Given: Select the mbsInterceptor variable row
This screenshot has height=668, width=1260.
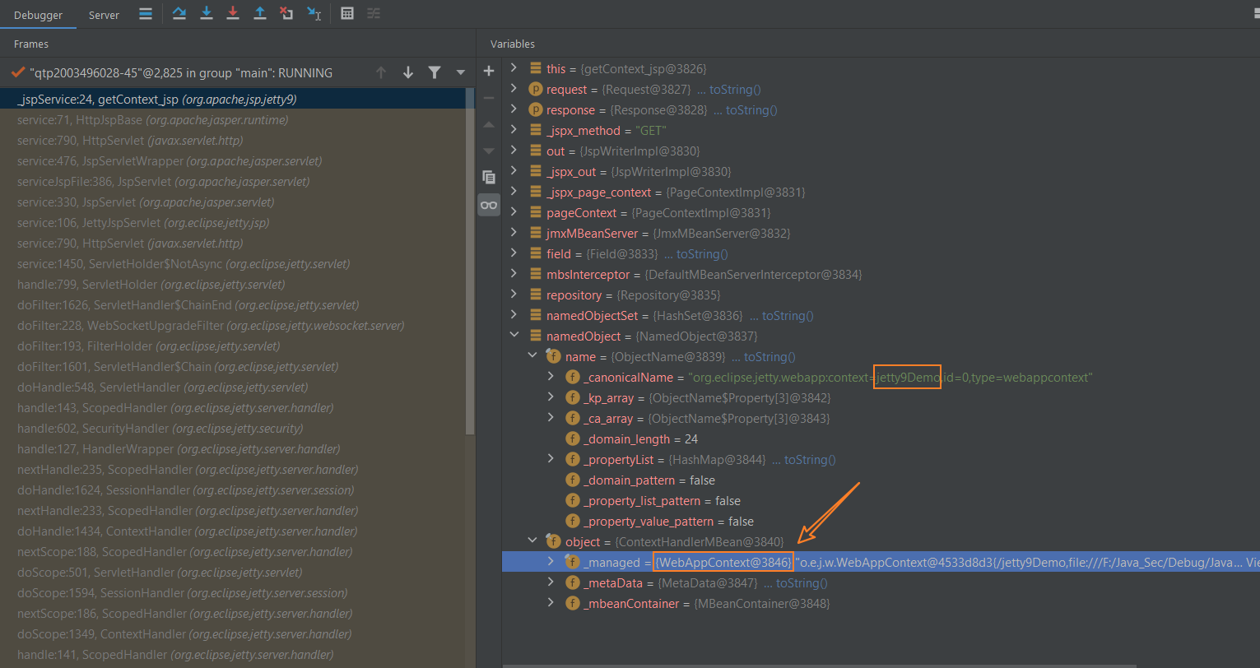Looking at the screenshot, I should click(881, 274).
